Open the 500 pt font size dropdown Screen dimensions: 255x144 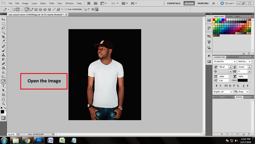[x=230, y=67]
